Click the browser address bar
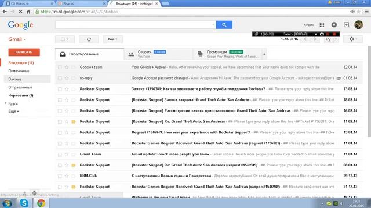 pos(192,12)
